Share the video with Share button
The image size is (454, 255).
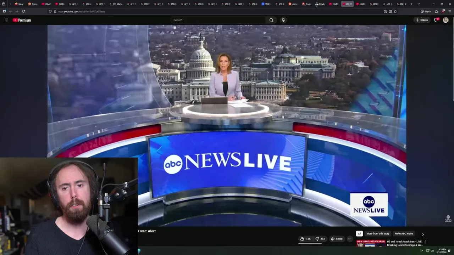point(337,239)
